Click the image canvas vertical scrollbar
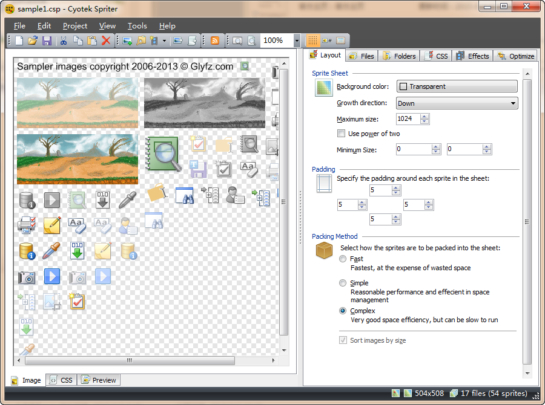This screenshot has width=545, height=405. (x=283, y=202)
